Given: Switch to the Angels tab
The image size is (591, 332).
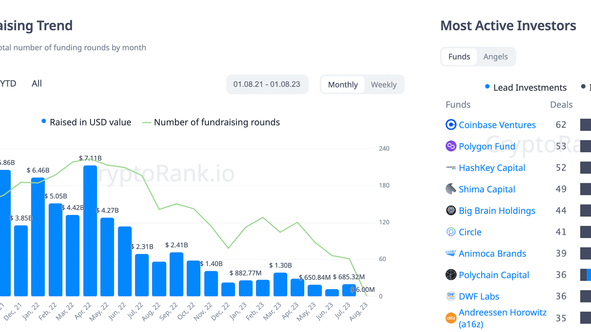Looking at the screenshot, I should point(495,57).
